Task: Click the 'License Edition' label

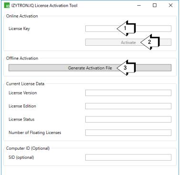Action: [x=22, y=106]
